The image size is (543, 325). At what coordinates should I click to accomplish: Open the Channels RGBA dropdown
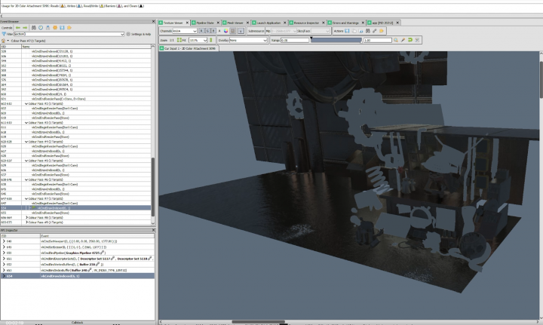tap(185, 31)
